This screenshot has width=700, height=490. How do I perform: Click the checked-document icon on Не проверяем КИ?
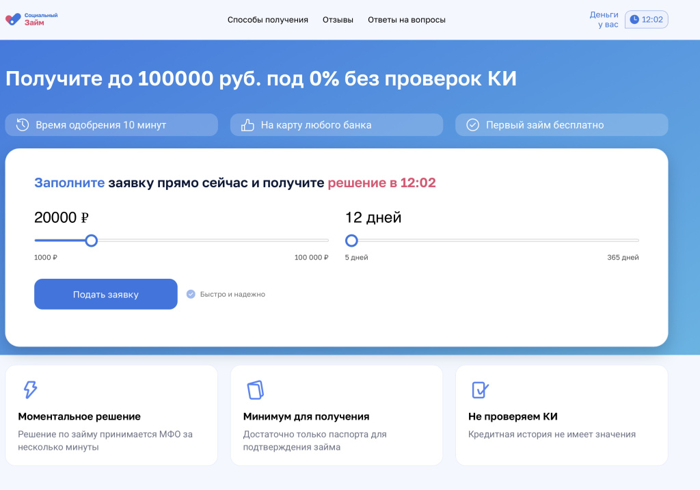479,390
